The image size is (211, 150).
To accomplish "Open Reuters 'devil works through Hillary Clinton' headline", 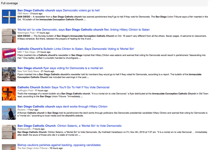I will pyautogui.click(x=62, y=107).
